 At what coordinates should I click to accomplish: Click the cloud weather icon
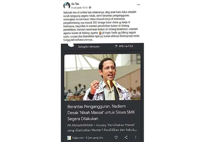pyautogui.click(x=71, y=45)
